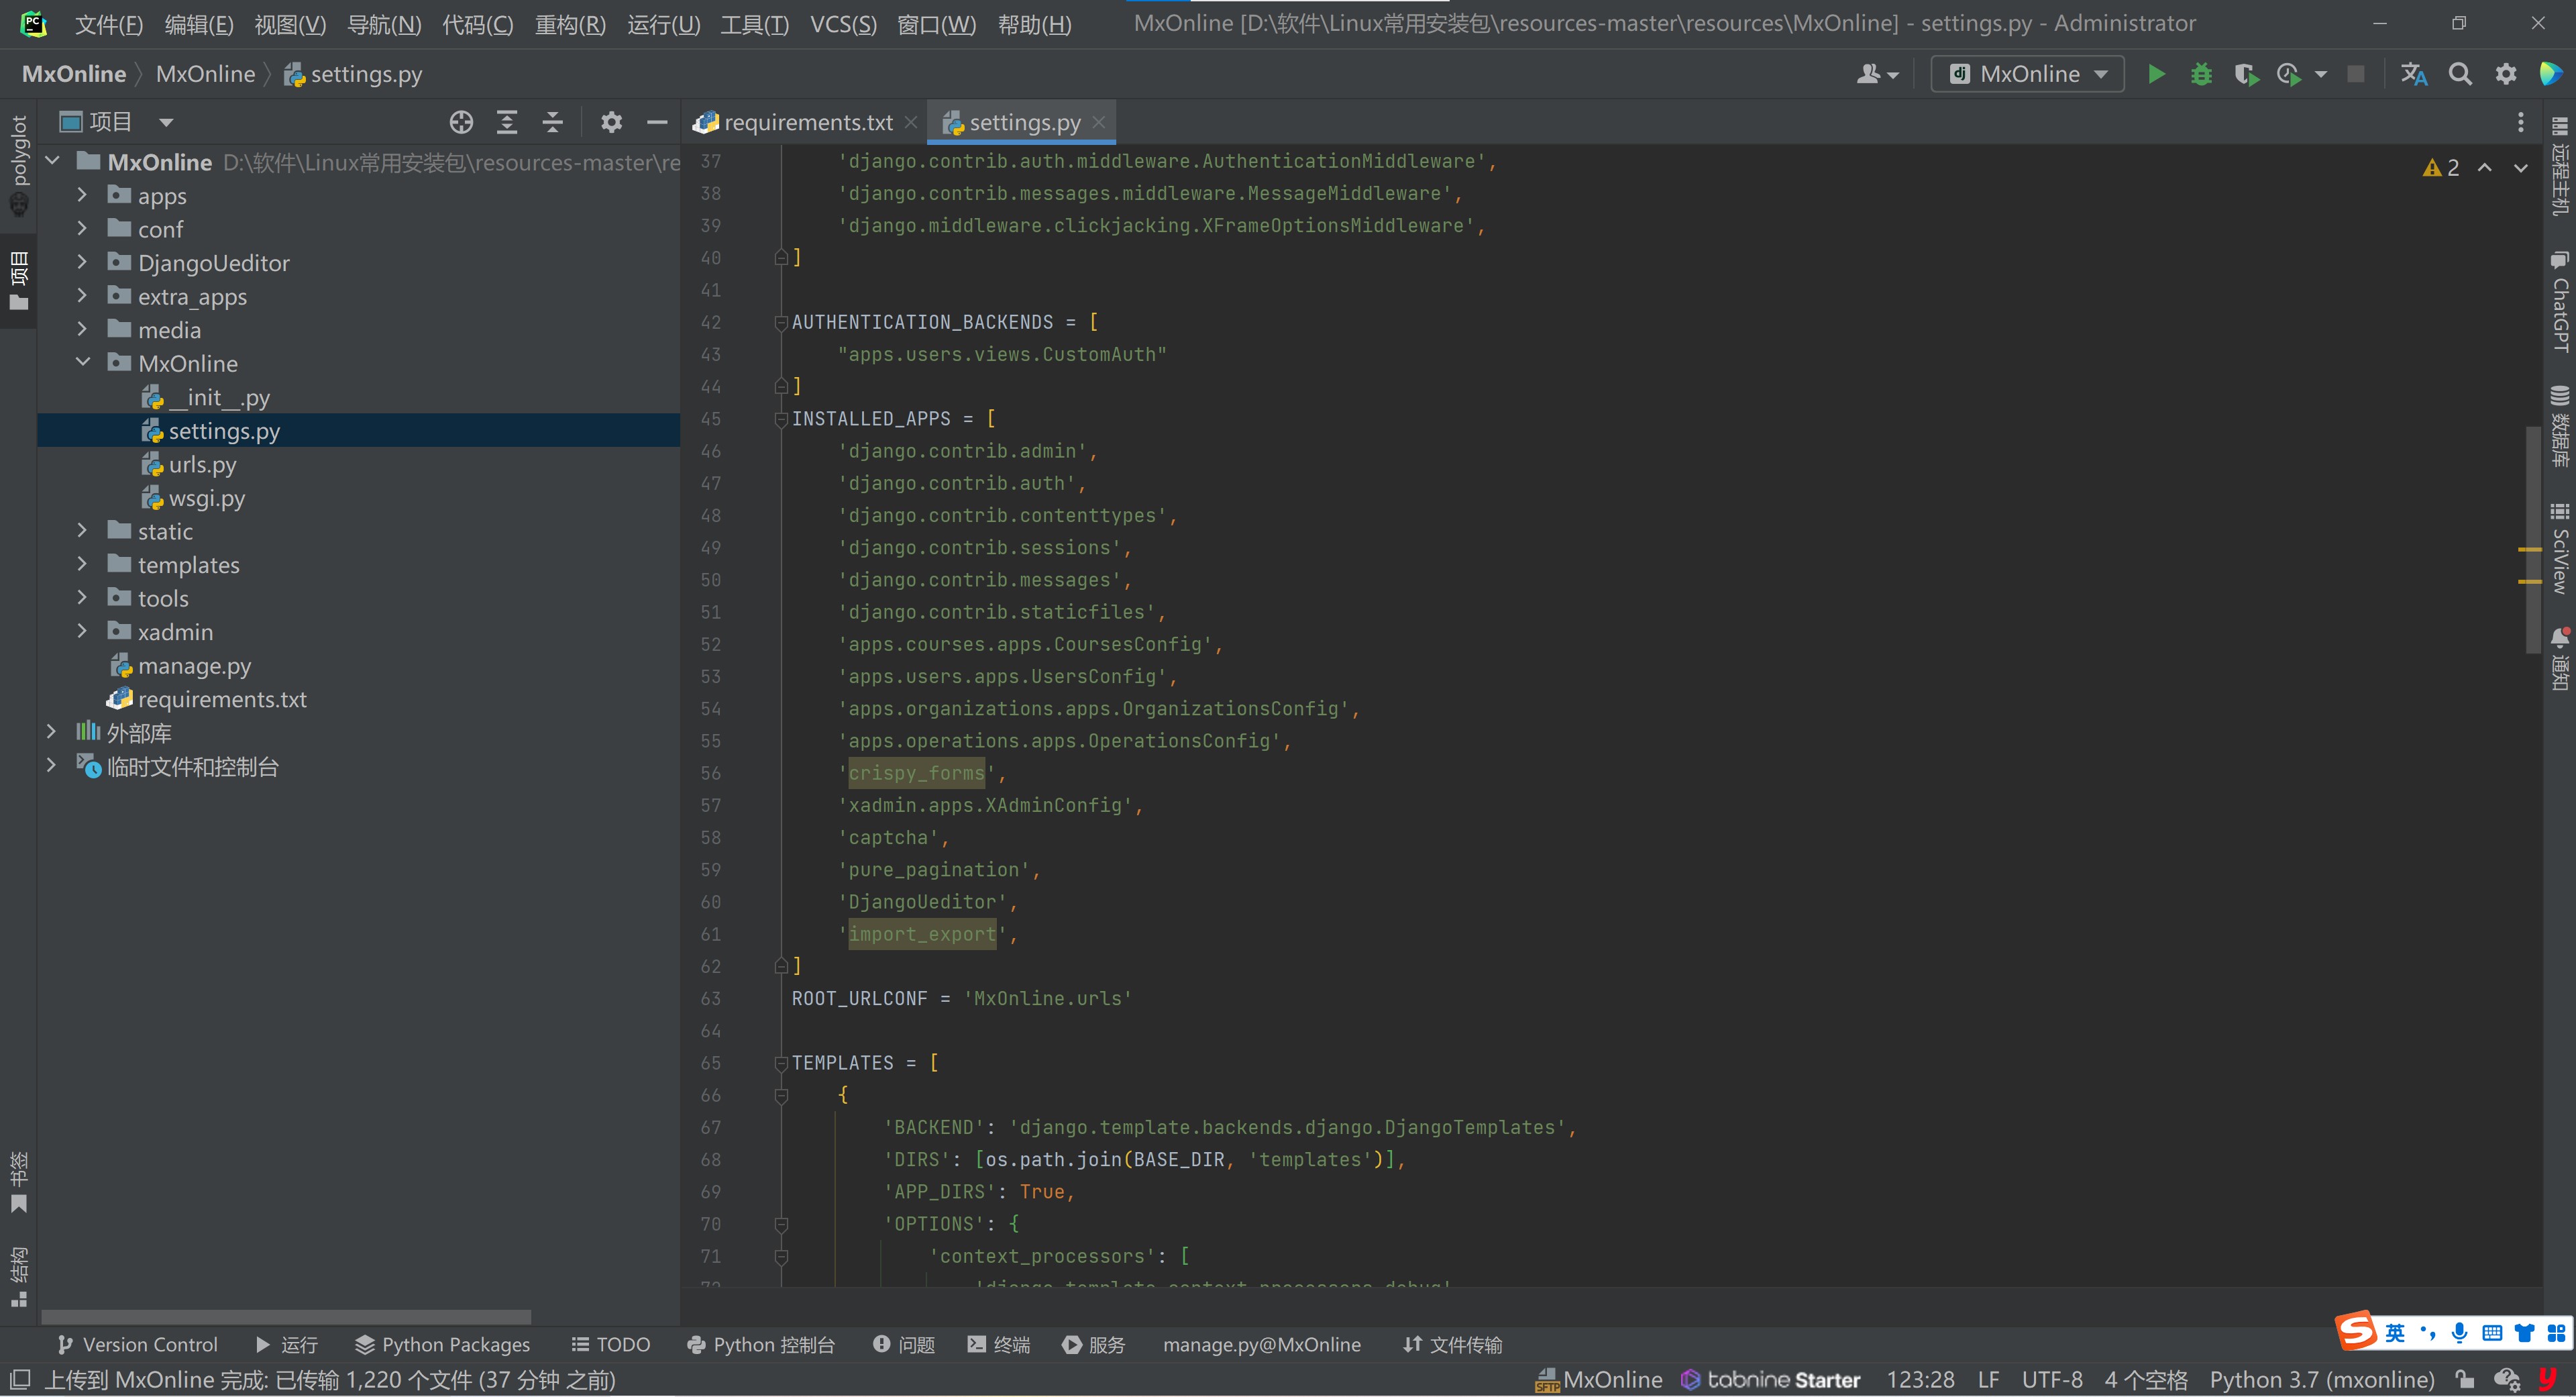
Task: Click the Run button in toolbar
Action: [x=2160, y=74]
